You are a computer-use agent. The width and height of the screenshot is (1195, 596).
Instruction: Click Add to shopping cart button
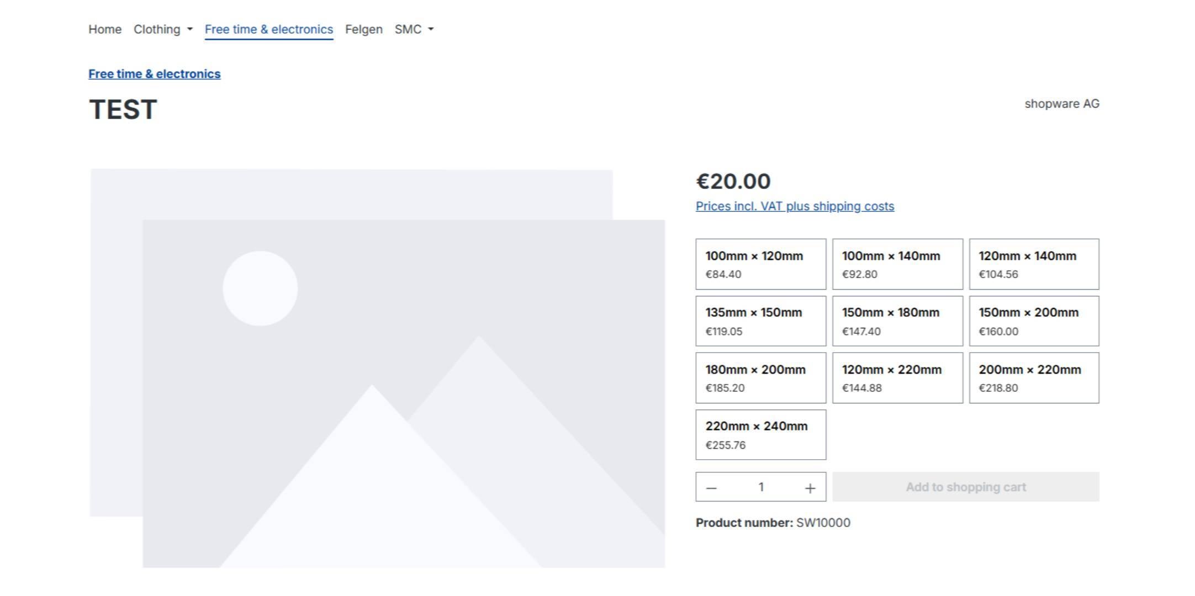click(966, 487)
